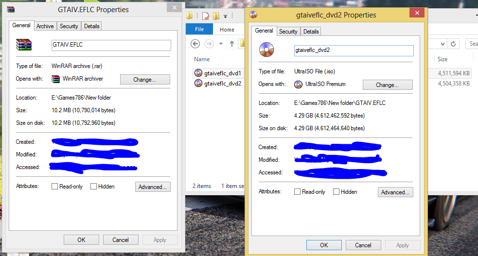Click WinRAR archive icon in GTAIV.EFLC Properties
478x256 pixels.
pyautogui.click(x=24, y=45)
